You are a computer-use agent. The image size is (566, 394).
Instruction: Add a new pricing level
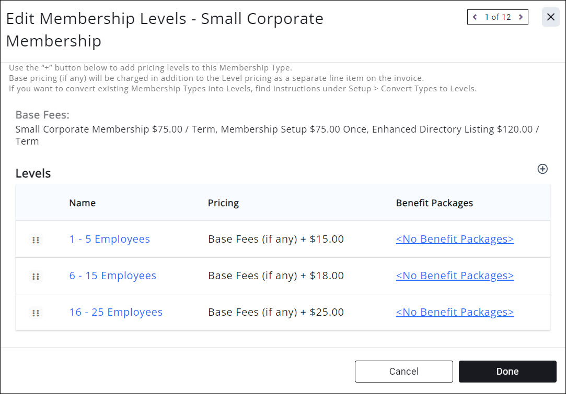tap(542, 169)
